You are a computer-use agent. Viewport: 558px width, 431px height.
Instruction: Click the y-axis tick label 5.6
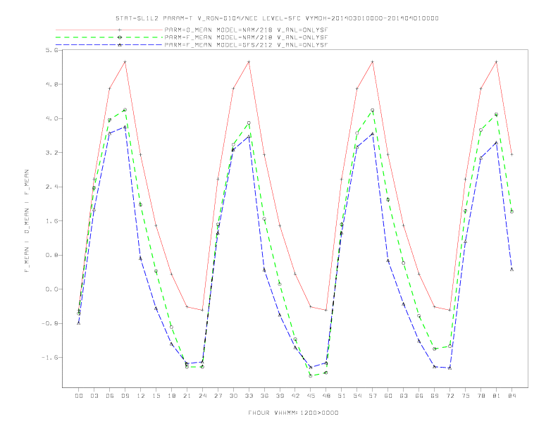click(51, 50)
